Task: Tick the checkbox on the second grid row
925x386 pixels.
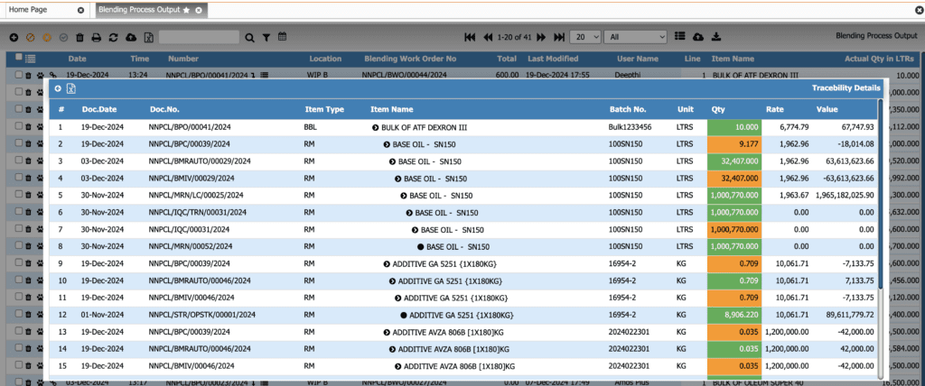Action: 17,93
